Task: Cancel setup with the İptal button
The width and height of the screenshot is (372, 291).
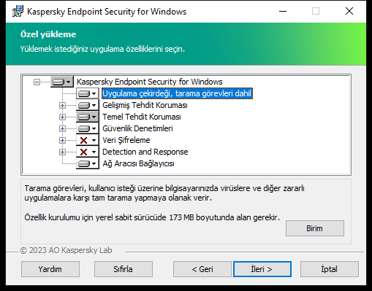Action: tap(330, 269)
